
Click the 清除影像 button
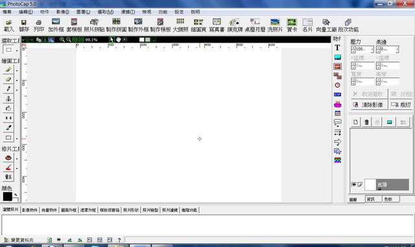coord(369,105)
